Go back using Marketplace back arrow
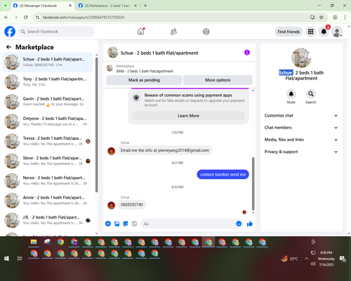351x281 pixels. pyautogui.click(x=9, y=47)
